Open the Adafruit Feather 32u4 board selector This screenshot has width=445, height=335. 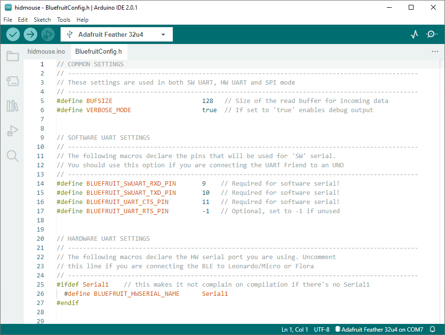click(x=117, y=35)
